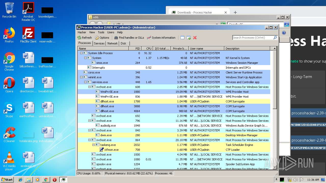Image resolution: width=326 pixels, height=183 pixels.
Task: Sort by Description column header
Action: point(247,49)
